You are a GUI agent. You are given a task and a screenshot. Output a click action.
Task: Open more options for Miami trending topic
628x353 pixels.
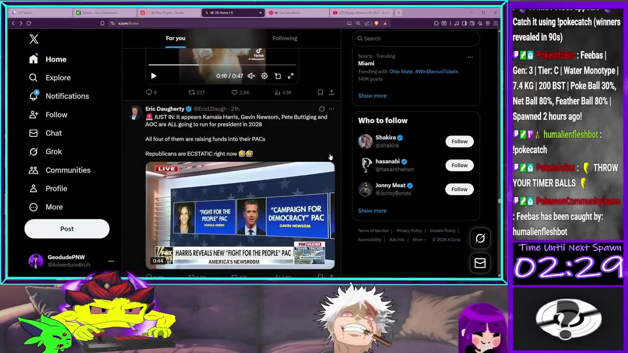[470, 57]
